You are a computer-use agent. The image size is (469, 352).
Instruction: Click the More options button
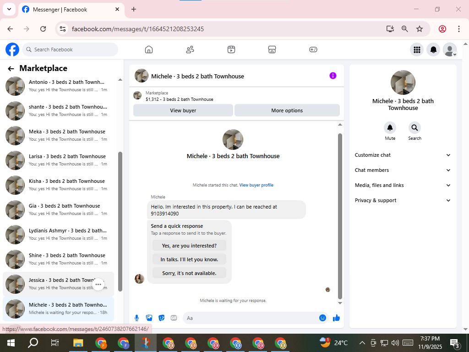287,110
